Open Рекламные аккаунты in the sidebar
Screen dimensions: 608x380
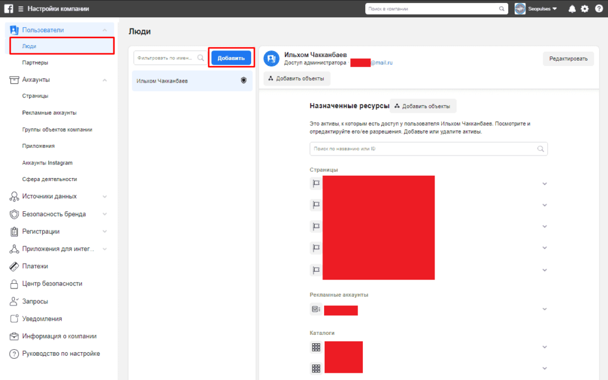(49, 113)
